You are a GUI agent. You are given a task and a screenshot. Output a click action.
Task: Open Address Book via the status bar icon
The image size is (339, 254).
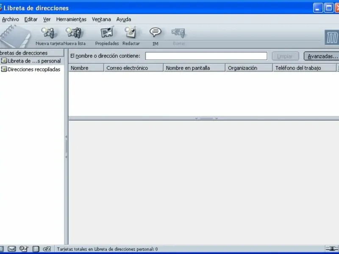tap(36, 249)
